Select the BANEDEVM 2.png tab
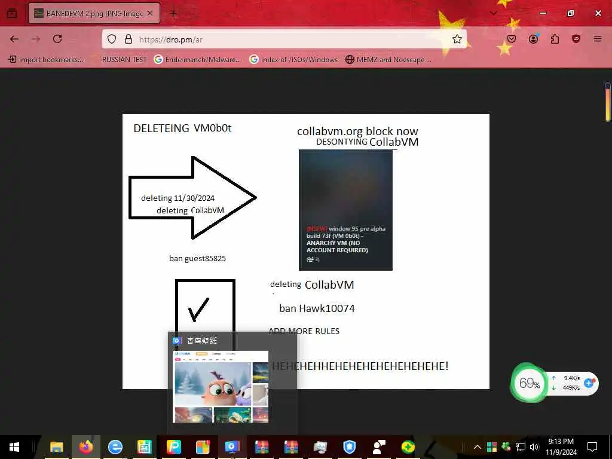The image size is (612, 459). tap(94, 13)
